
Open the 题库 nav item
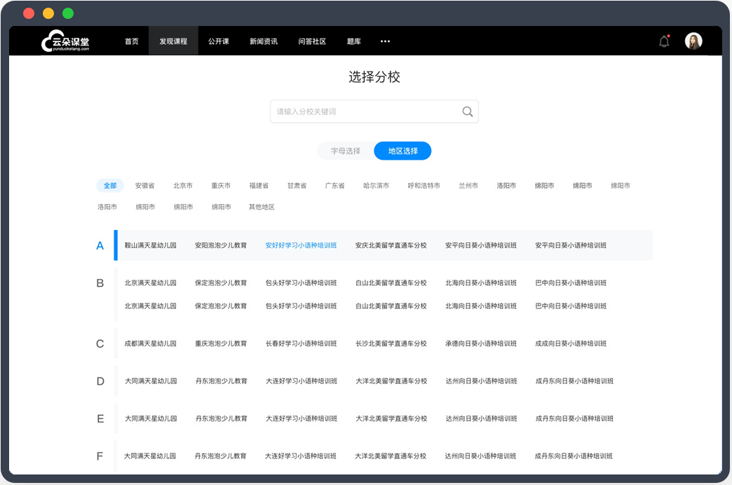point(354,41)
